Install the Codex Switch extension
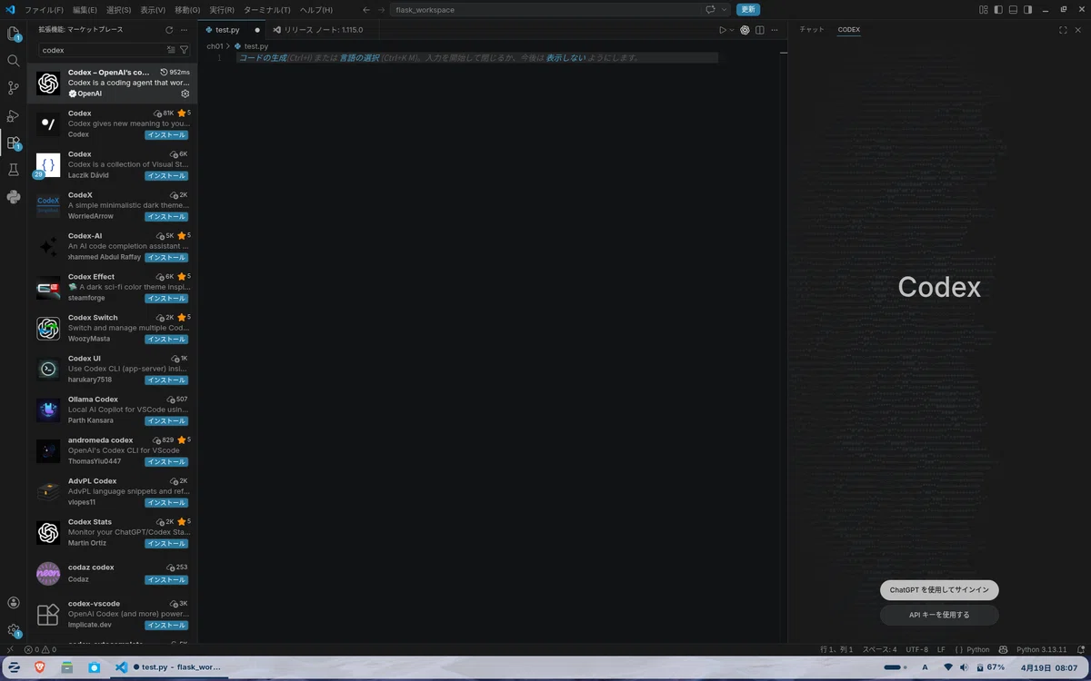The height and width of the screenshot is (681, 1091). (166, 339)
